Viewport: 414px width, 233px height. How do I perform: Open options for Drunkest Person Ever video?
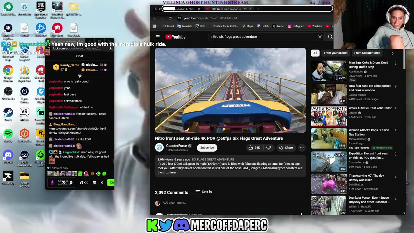[396, 198]
